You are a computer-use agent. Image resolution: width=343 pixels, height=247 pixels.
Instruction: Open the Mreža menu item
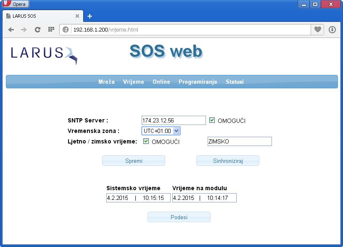[x=106, y=82]
